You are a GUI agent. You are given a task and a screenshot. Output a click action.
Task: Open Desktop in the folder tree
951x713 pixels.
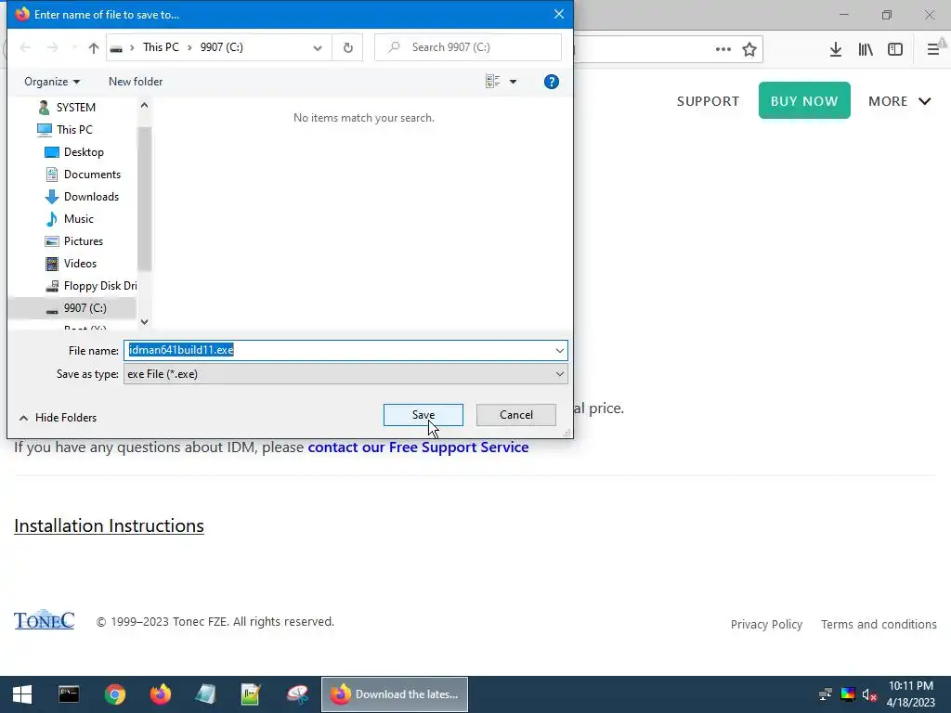tap(83, 152)
